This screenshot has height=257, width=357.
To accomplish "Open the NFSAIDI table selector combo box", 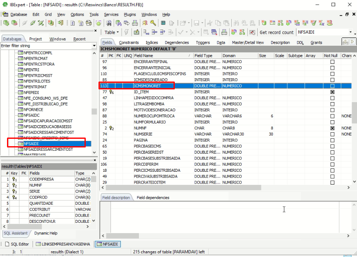I will tap(325, 32).
